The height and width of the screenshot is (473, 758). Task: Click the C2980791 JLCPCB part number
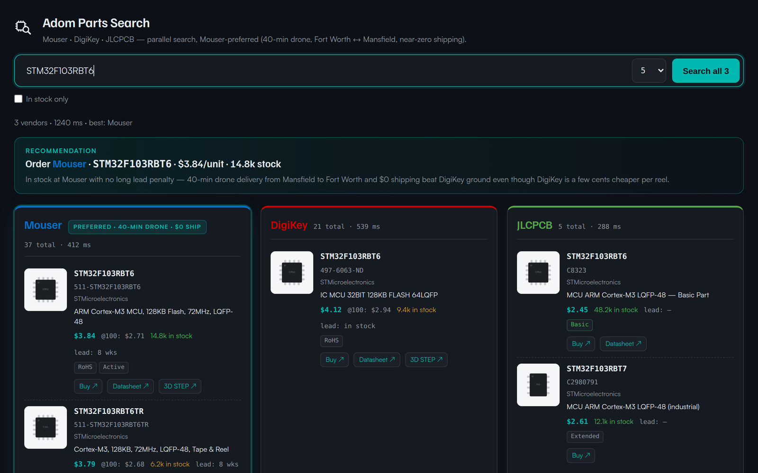click(x=582, y=382)
